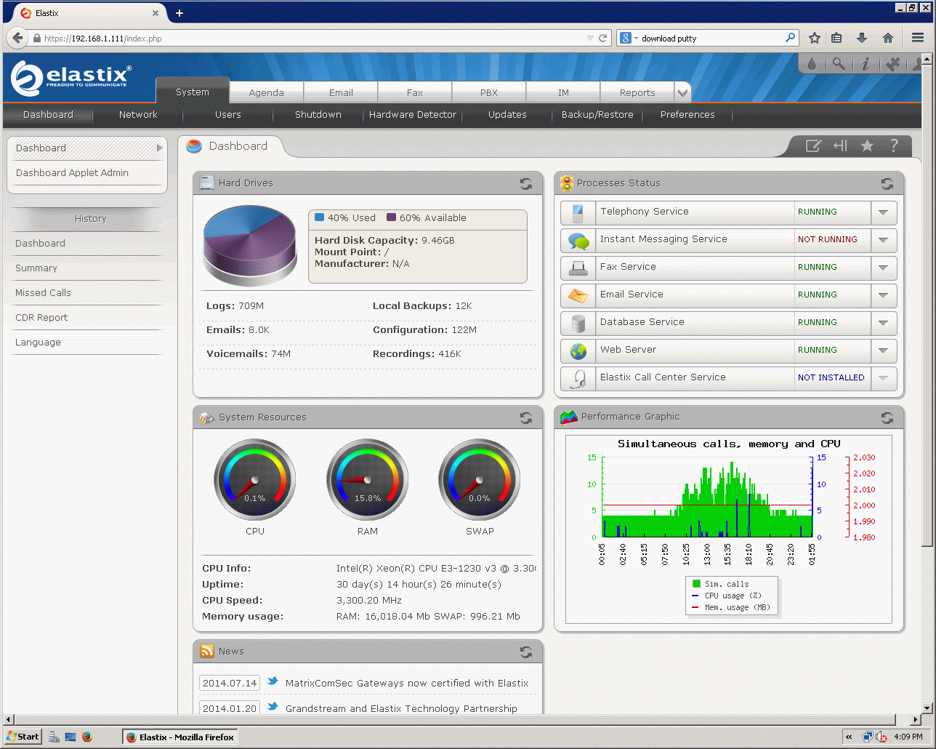
Task: Expand Telephony Service options dropdown
Action: [x=883, y=212]
